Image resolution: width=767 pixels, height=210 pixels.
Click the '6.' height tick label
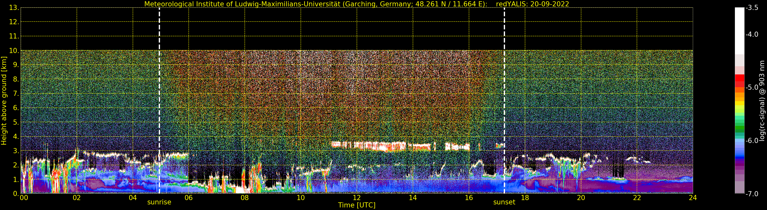[16, 108]
